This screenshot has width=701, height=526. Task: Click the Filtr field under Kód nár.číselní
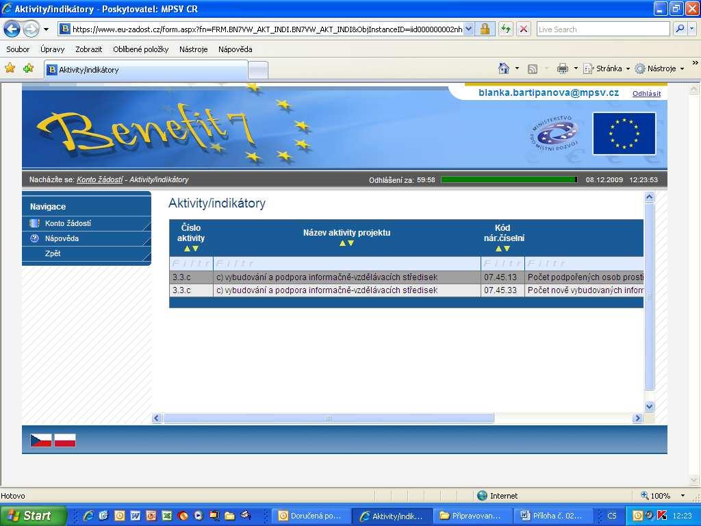(503, 264)
